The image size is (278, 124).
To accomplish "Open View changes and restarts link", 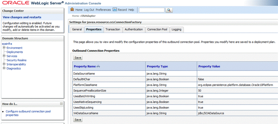I will [x=22, y=17].
